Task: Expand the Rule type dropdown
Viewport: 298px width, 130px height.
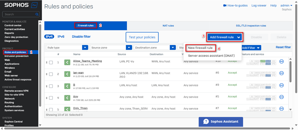Action: click(85, 48)
